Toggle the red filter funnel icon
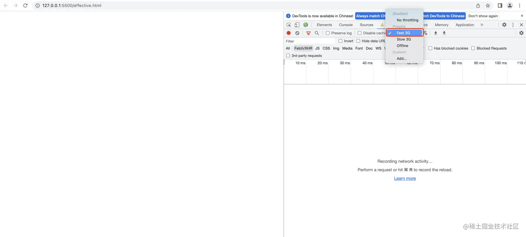The height and width of the screenshot is (237, 526). click(308, 33)
